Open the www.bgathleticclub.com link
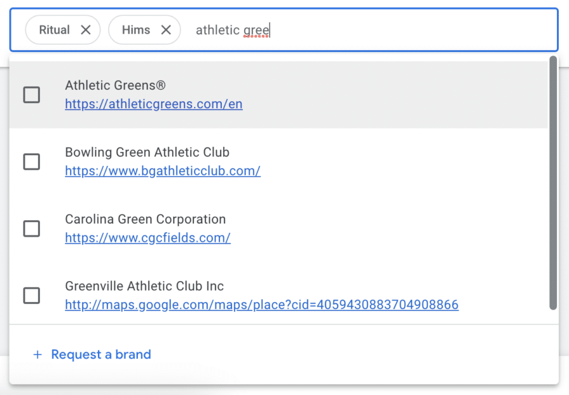Screen dimensions: 569x395 (162, 171)
